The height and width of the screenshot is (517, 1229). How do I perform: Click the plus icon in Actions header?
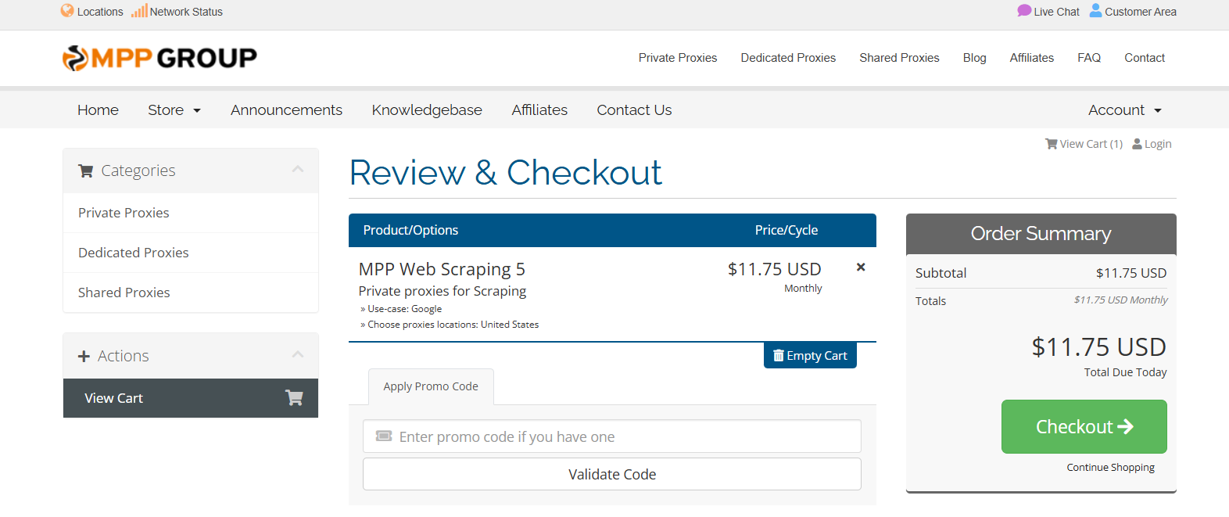84,357
